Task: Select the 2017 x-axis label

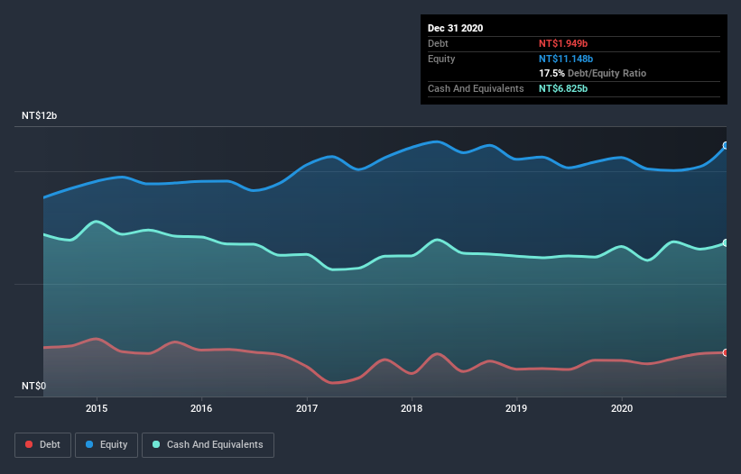Action: 307,408
